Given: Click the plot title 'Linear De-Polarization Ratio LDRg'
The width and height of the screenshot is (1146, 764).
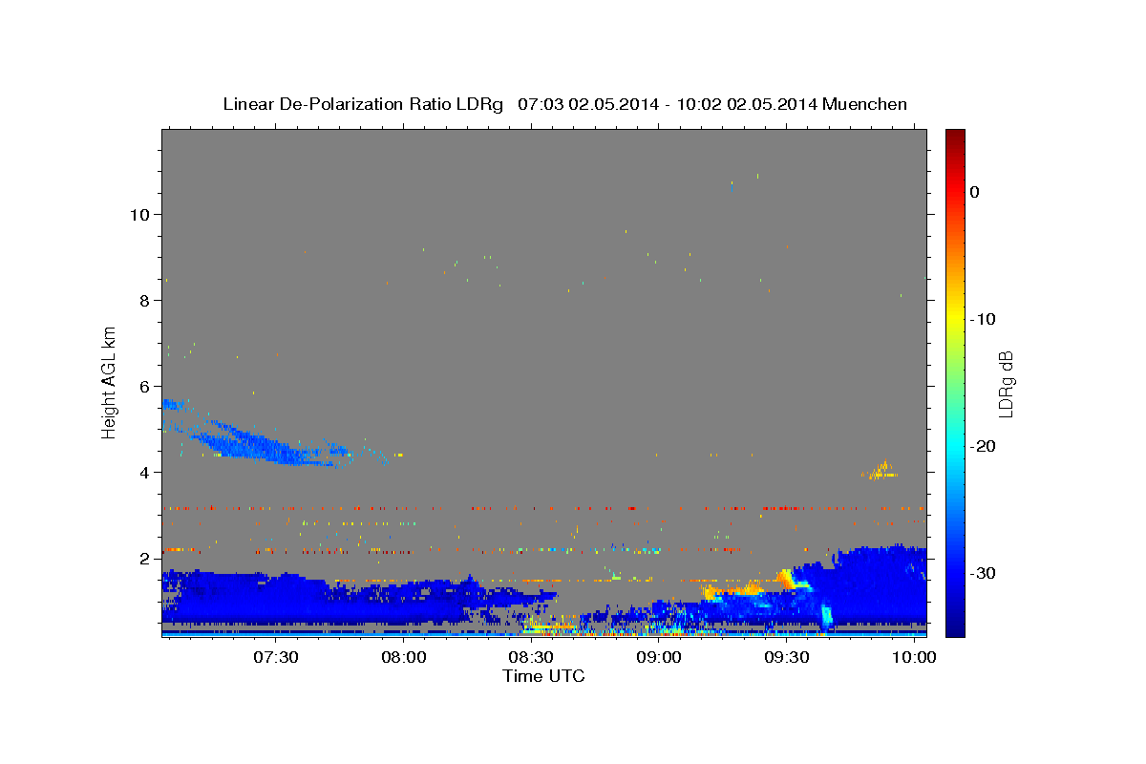Looking at the screenshot, I should pyautogui.click(x=362, y=104).
